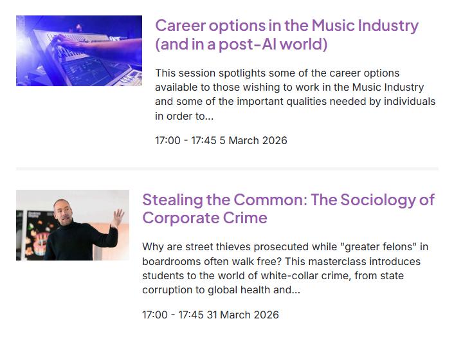Click the horizontal divider between the two sessions

227,169
